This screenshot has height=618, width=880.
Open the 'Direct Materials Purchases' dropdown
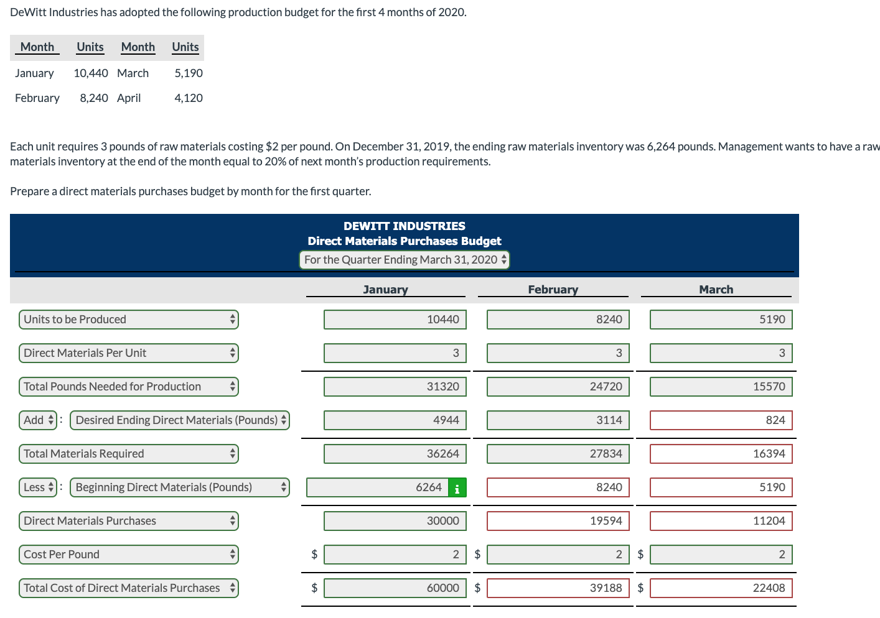click(x=129, y=521)
